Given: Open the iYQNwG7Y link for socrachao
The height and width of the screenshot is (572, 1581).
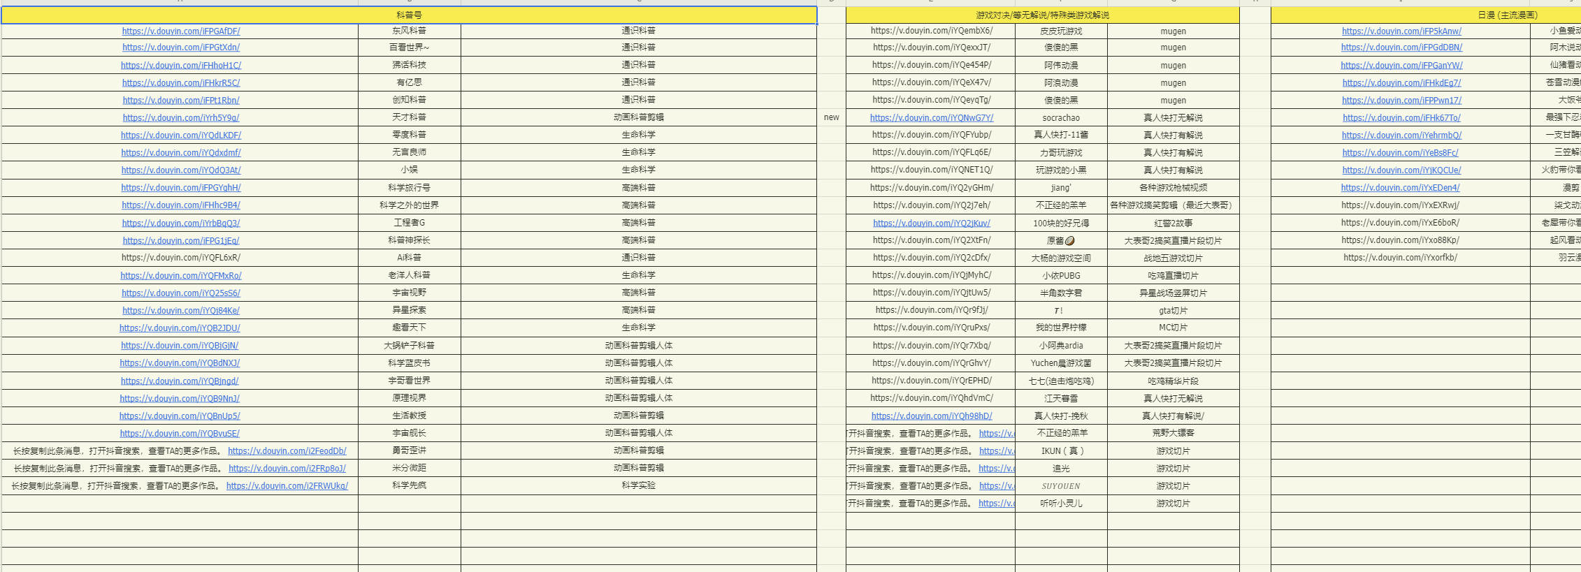Looking at the screenshot, I should point(932,117).
